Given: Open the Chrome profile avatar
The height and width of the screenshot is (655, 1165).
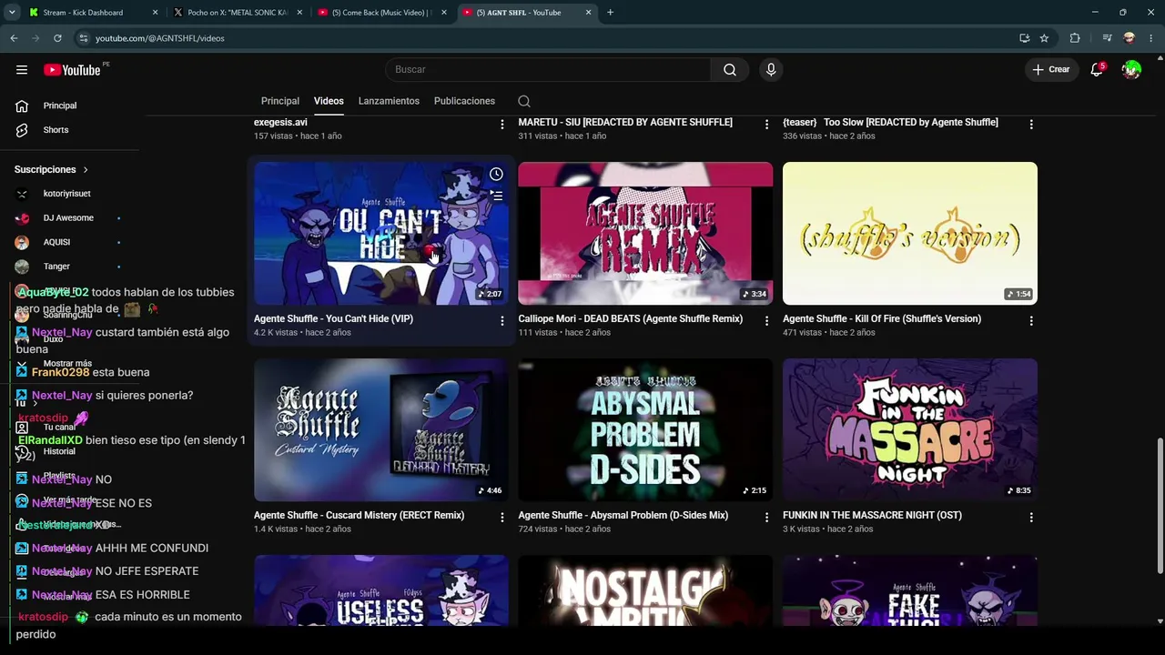Looking at the screenshot, I should 1130,38.
